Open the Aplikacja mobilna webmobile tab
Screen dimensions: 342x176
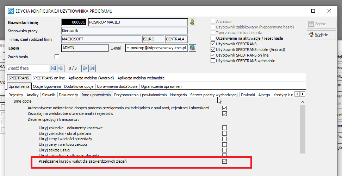[x=141, y=78]
